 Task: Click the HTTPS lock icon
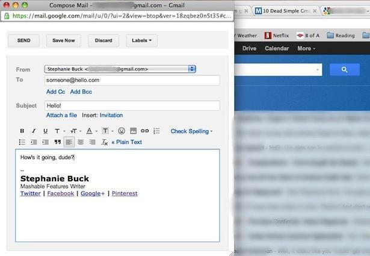tap(7, 16)
